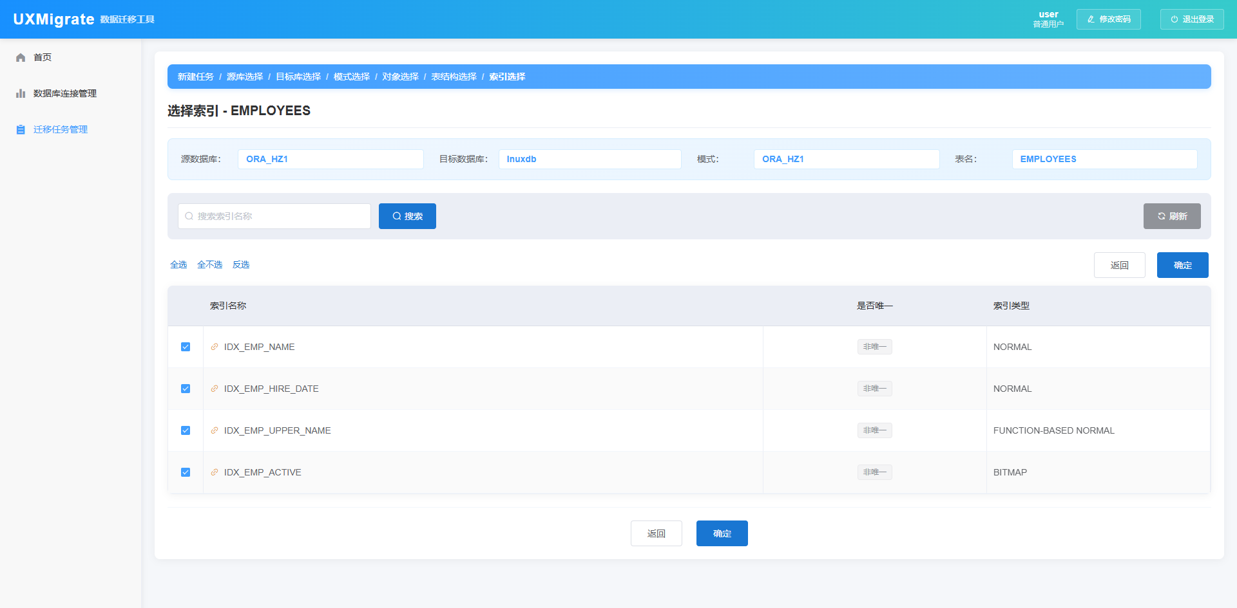1237x608 pixels.
Task: Click the link icon beside IDX_EMP_UPPER_NAME
Action: coord(215,430)
